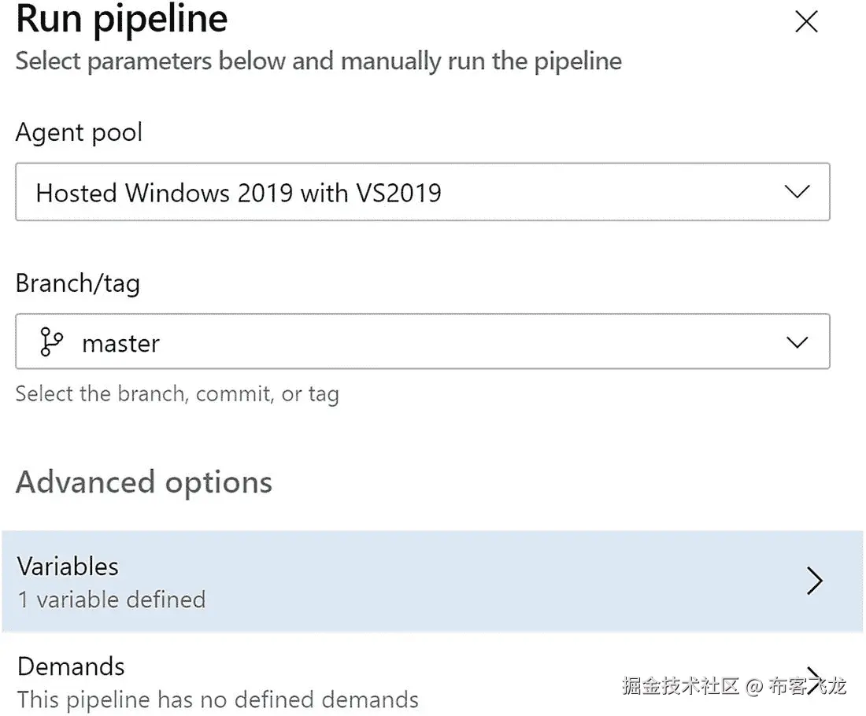Click the Advanced options heading
The width and height of the screenshot is (866, 716).
click(143, 482)
